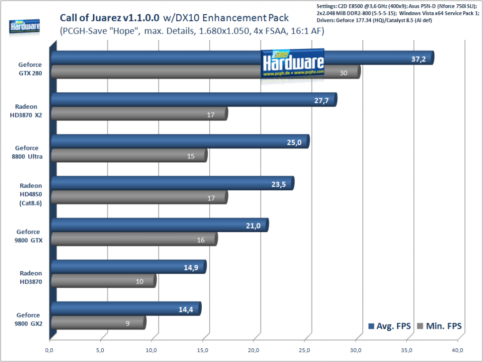The height and width of the screenshot is (362, 483).
Task: Click the '17' value in Radeon HD4850 row
Action: pos(211,198)
